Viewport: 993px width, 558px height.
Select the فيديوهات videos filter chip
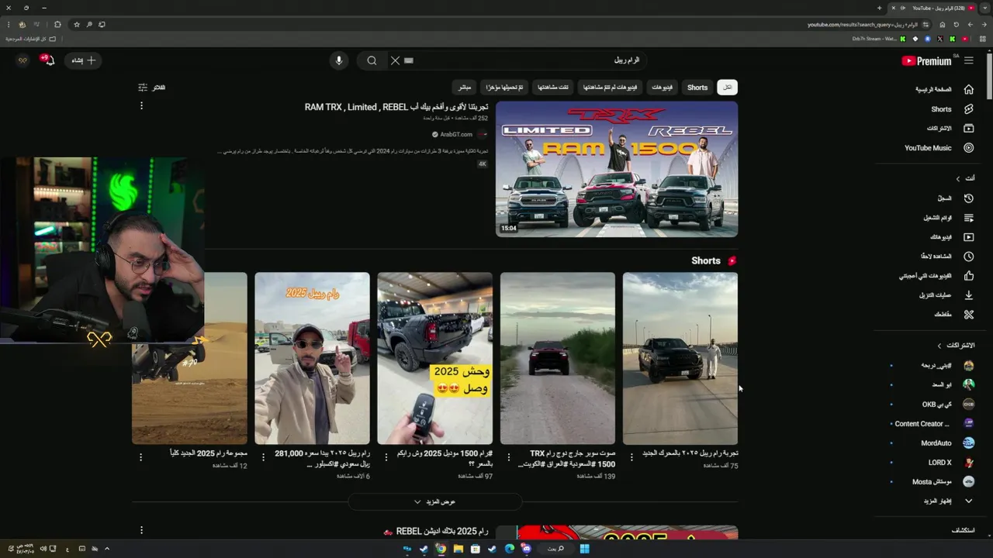coord(662,88)
